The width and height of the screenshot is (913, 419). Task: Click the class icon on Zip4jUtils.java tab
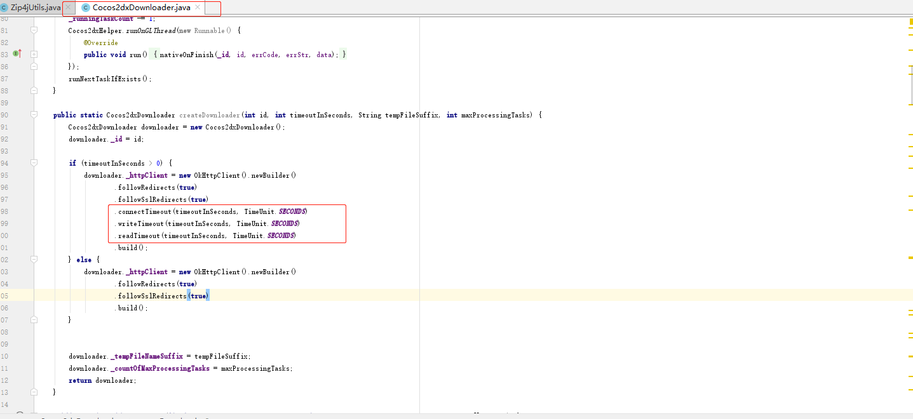pyautogui.click(x=4, y=8)
